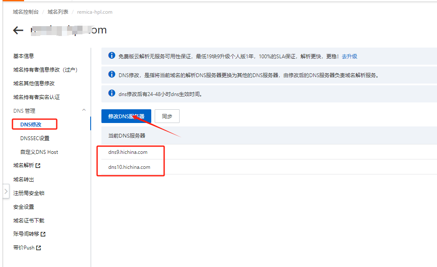Follow the 去升级 upgrade link

(x=349, y=56)
